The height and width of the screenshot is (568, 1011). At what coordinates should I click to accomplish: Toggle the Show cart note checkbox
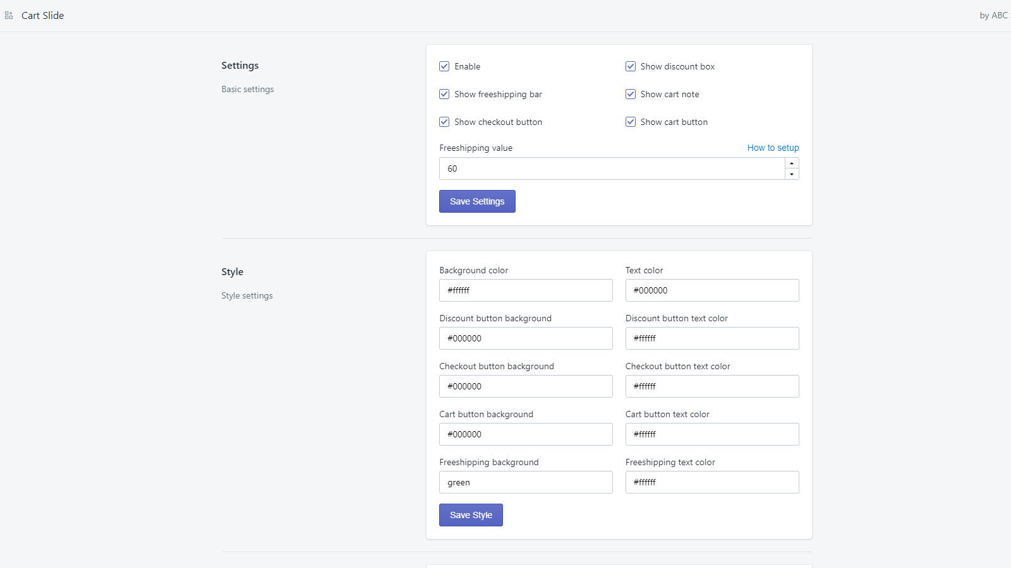pos(631,94)
